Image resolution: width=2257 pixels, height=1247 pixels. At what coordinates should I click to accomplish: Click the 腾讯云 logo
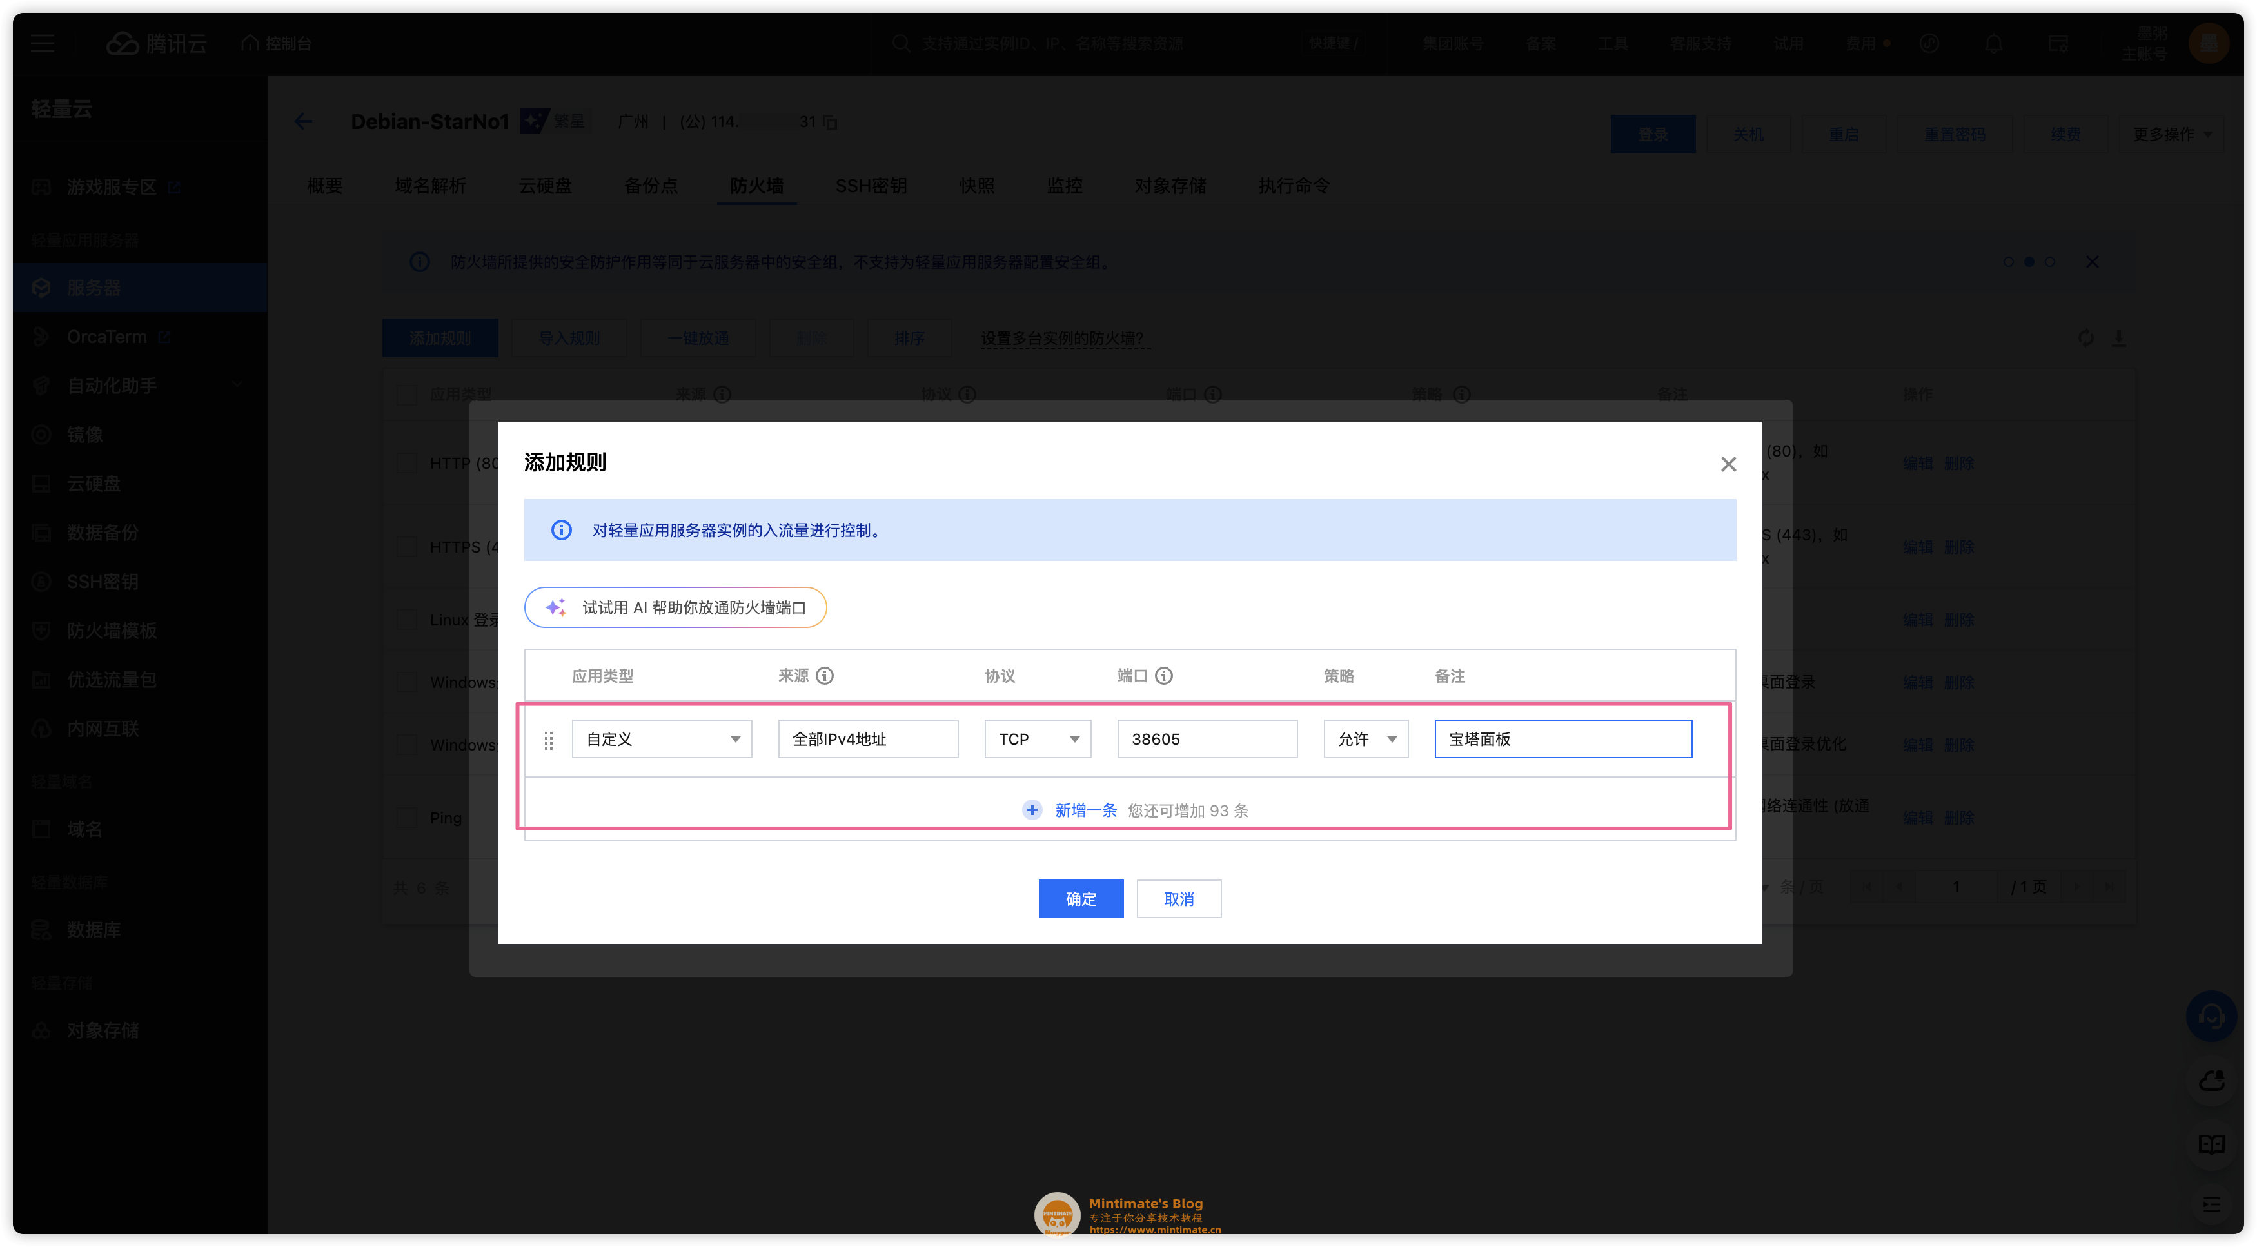point(157,43)
